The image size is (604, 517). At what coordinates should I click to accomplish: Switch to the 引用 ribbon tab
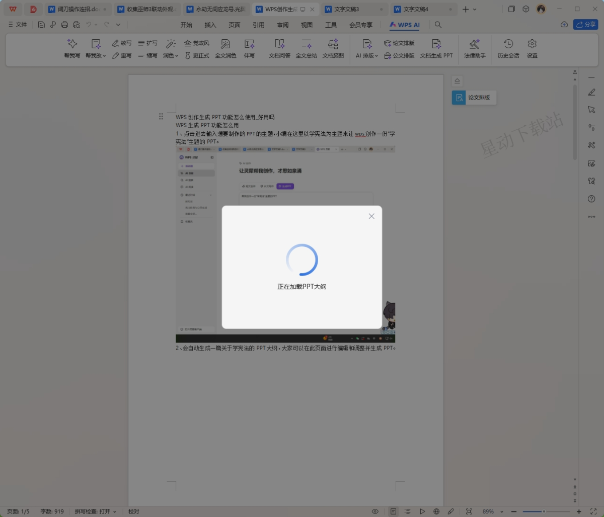[x=259, y=25]
